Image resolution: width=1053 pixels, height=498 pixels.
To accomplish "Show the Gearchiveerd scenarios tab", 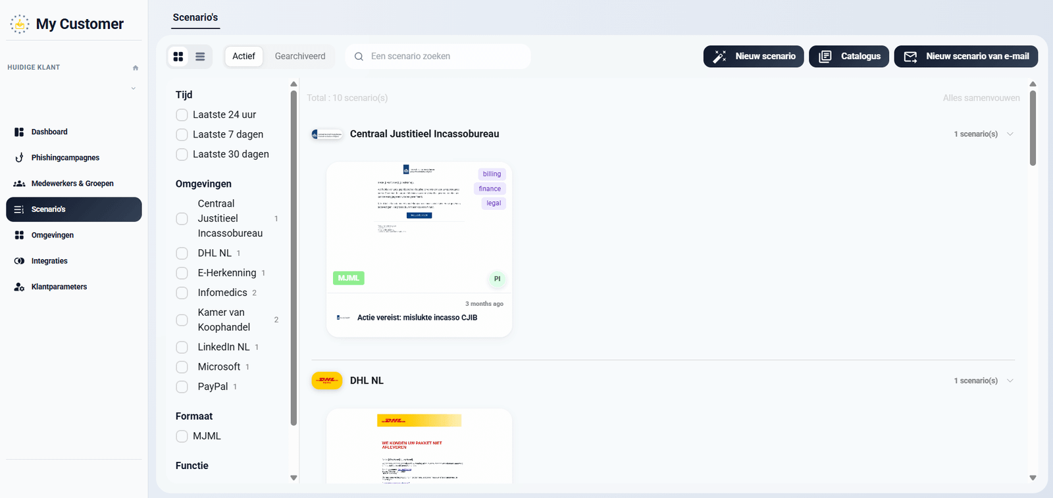I will (x=300, y=57).
